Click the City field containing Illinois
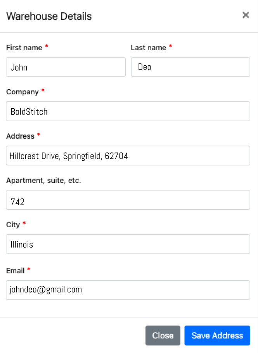The image size is (258, 353). (128, 244)
